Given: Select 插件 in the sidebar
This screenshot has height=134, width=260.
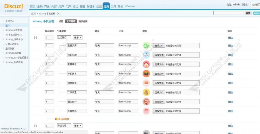Looking at the screenshot, I should (x=8, y=25).
